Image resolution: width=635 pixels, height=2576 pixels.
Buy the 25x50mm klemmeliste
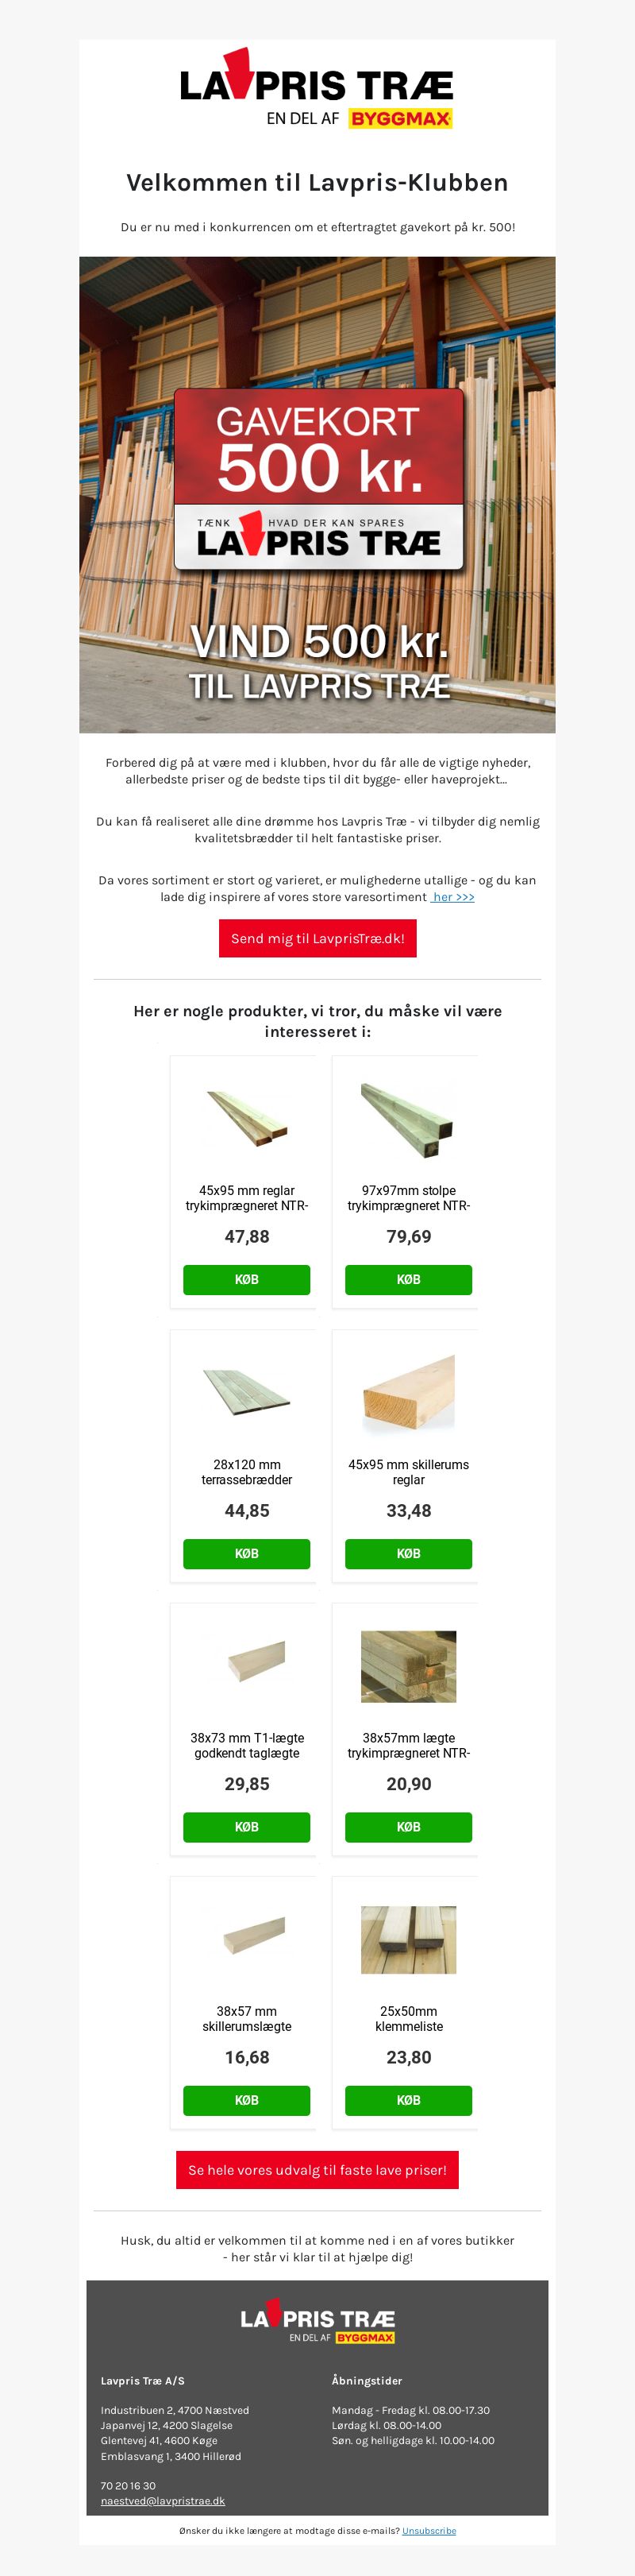408,2100
